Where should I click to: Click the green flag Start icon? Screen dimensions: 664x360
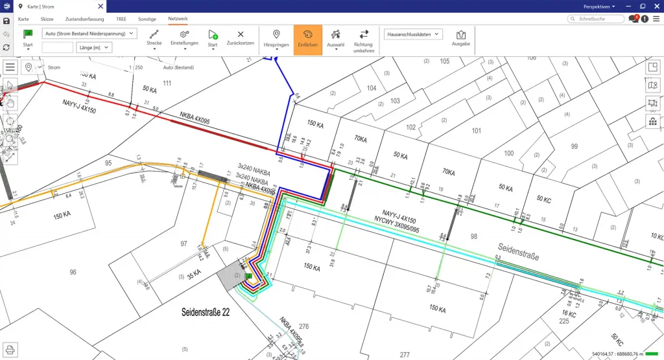pos(28,34)
